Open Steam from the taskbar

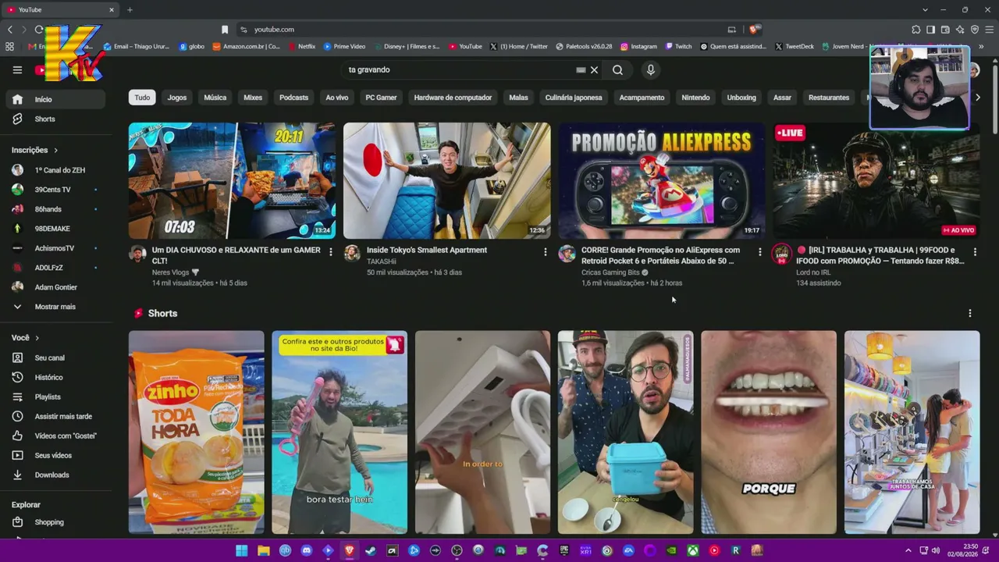point(371,550)
